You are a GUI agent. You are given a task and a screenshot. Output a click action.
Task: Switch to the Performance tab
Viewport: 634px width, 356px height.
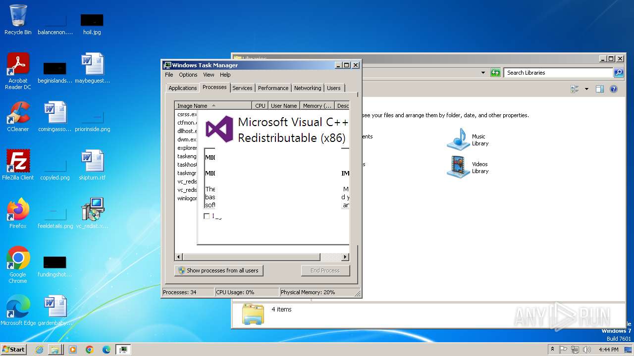click(x=273, y=88)
